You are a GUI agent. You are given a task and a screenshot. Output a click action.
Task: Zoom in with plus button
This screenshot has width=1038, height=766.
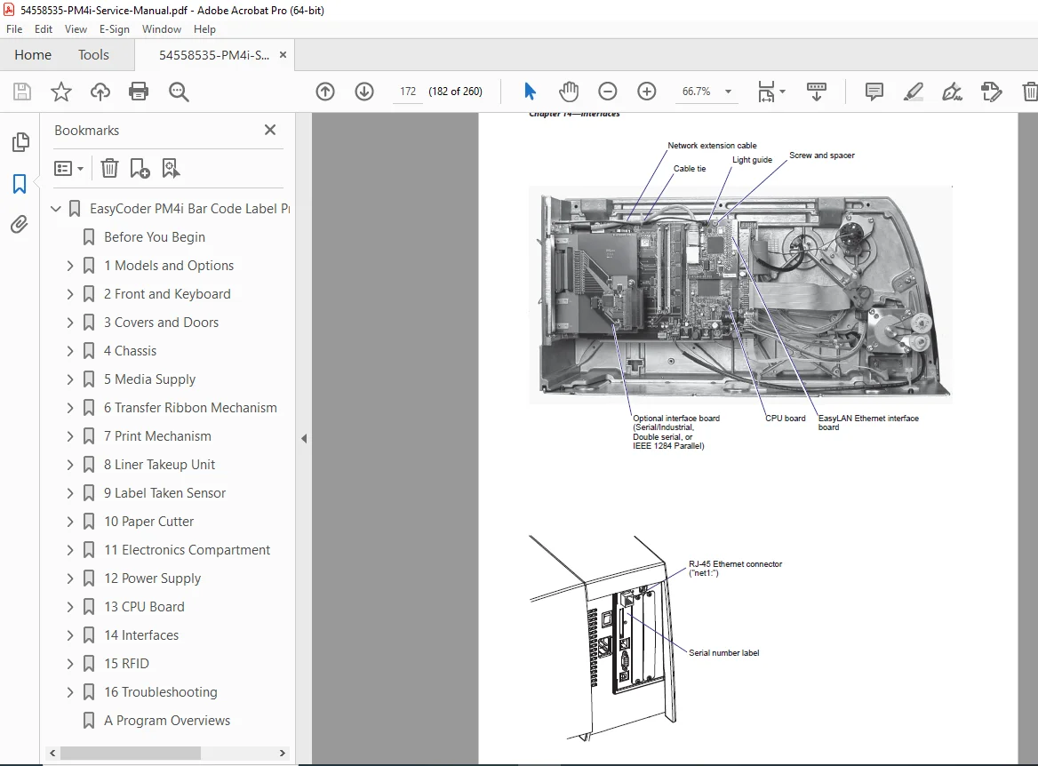[x=647, y=92]
